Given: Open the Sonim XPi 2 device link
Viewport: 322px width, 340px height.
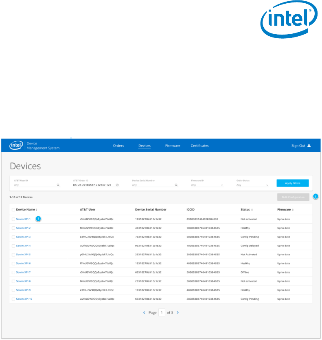Looking at the screenshot, I should 23,228.
